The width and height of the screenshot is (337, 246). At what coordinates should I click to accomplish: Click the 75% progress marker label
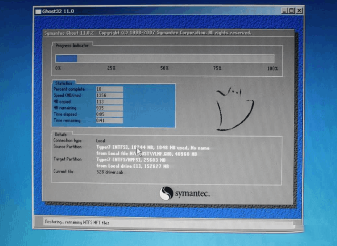click(217, 68)
